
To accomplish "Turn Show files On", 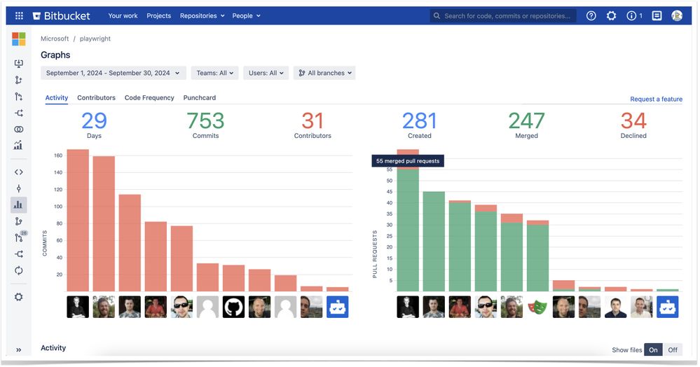I will pyautogui.click(x=654, y=350).
